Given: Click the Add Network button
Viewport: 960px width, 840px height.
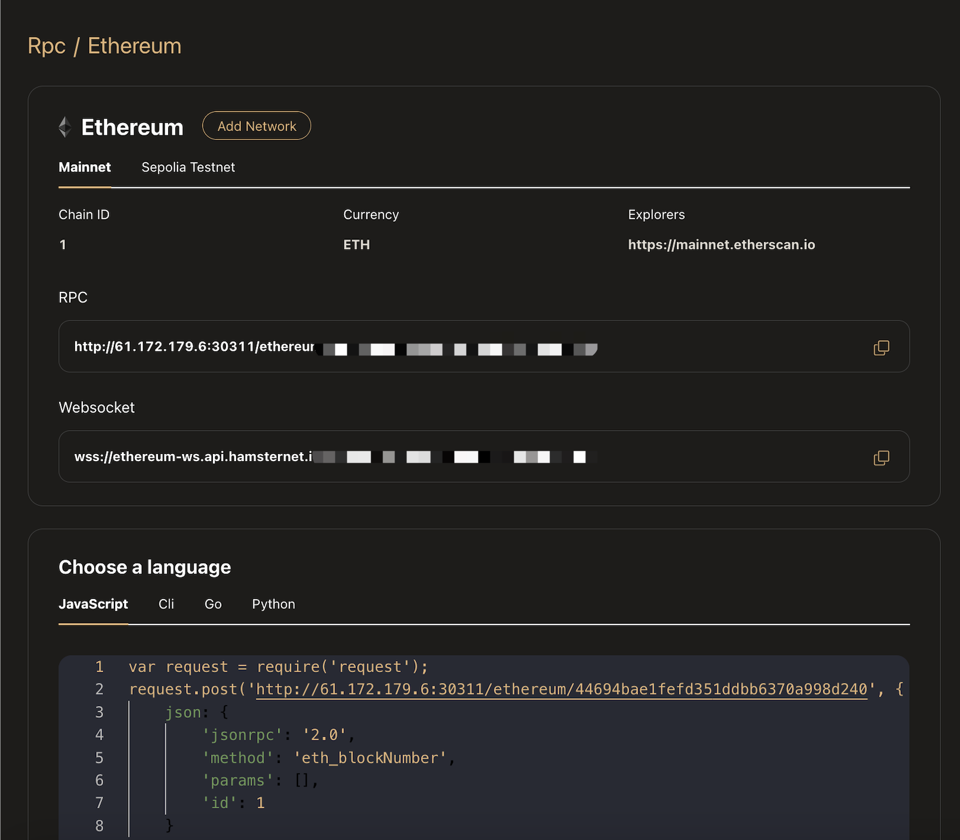Looking at the screenshot, I should (256, 126).
